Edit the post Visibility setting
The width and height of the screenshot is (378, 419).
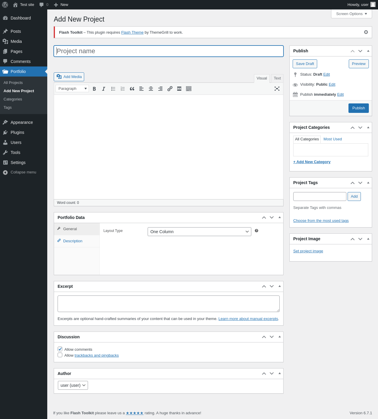[332, 85]
